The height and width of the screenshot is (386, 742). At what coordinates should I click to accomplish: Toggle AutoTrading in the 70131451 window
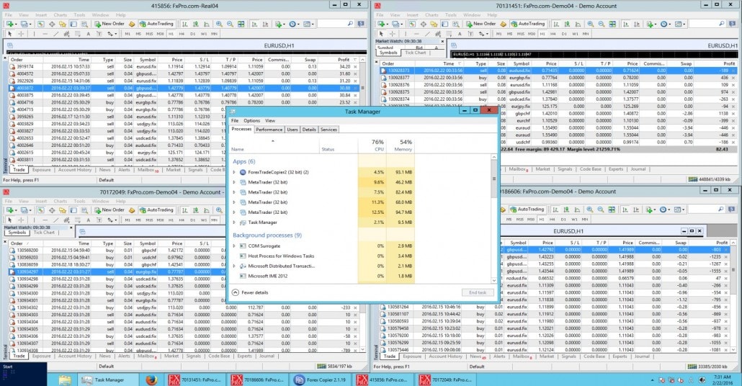pos(527,24)
